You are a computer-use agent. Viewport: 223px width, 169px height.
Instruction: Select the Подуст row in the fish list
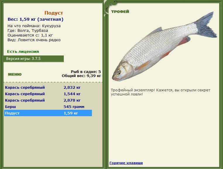tap(48, 113)
